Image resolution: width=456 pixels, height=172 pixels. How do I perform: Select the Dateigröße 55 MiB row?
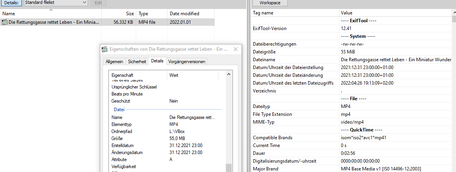point(351,52)
